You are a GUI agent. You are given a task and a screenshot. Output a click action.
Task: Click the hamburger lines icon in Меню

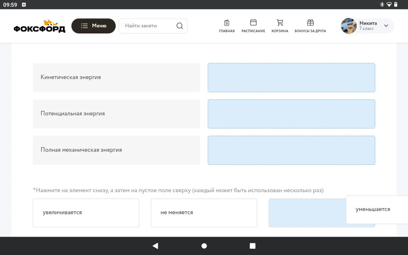pos(84,26)
